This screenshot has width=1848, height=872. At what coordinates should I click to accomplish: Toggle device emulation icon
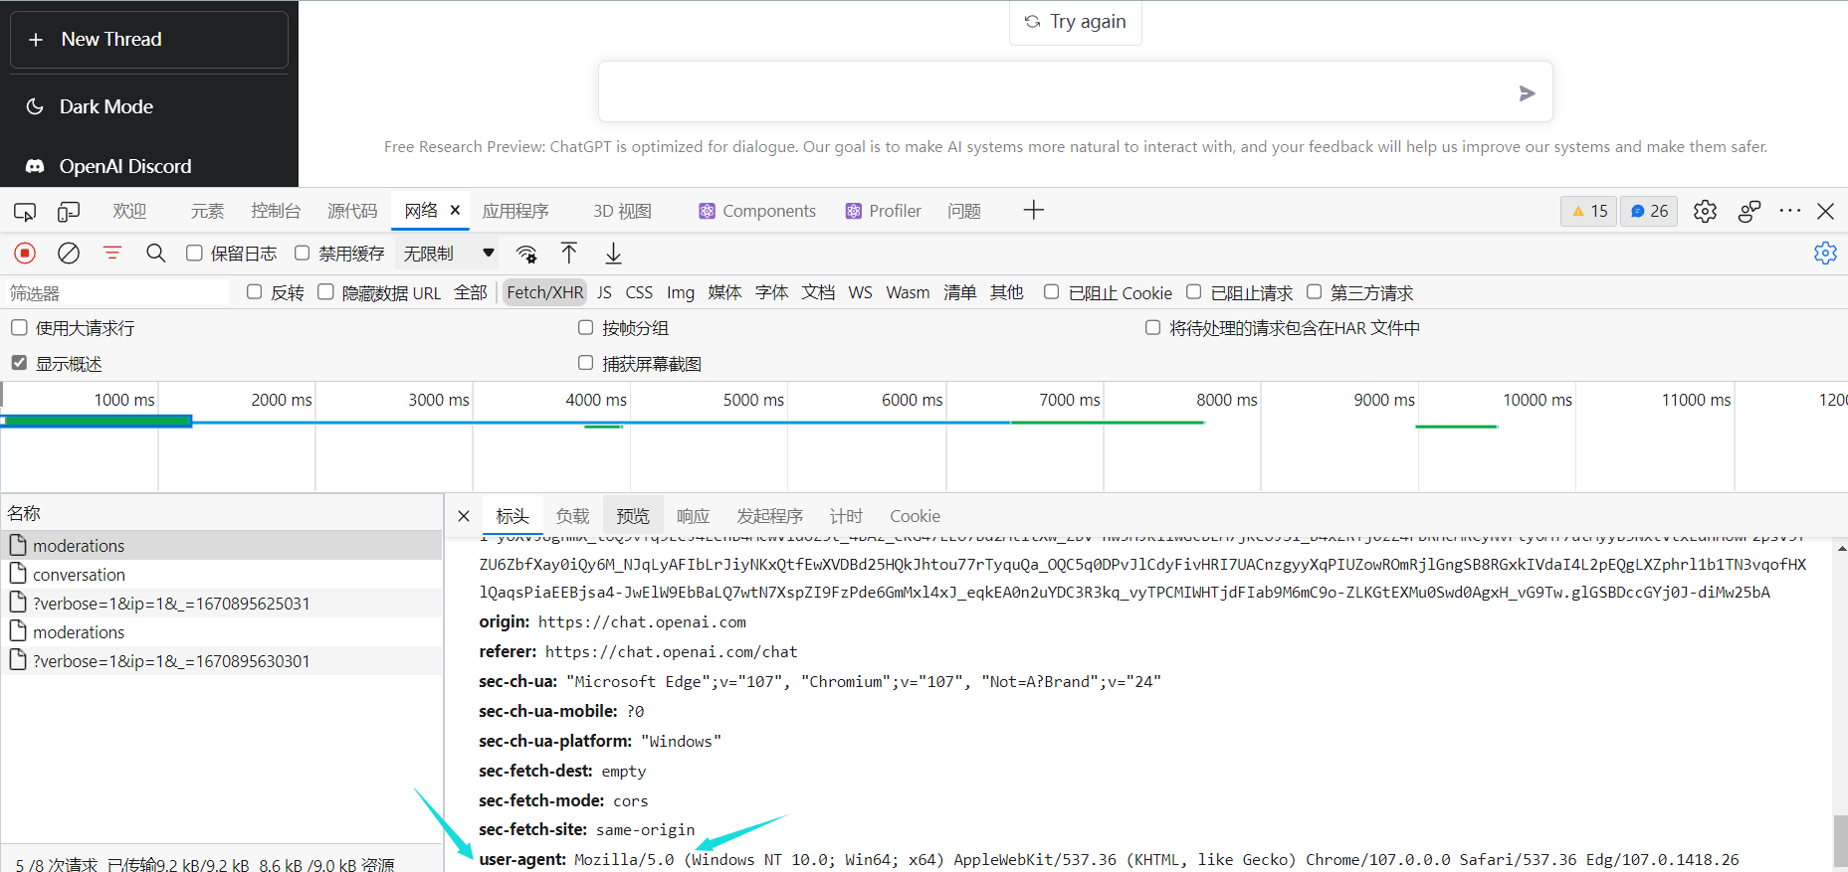point(69,211)
